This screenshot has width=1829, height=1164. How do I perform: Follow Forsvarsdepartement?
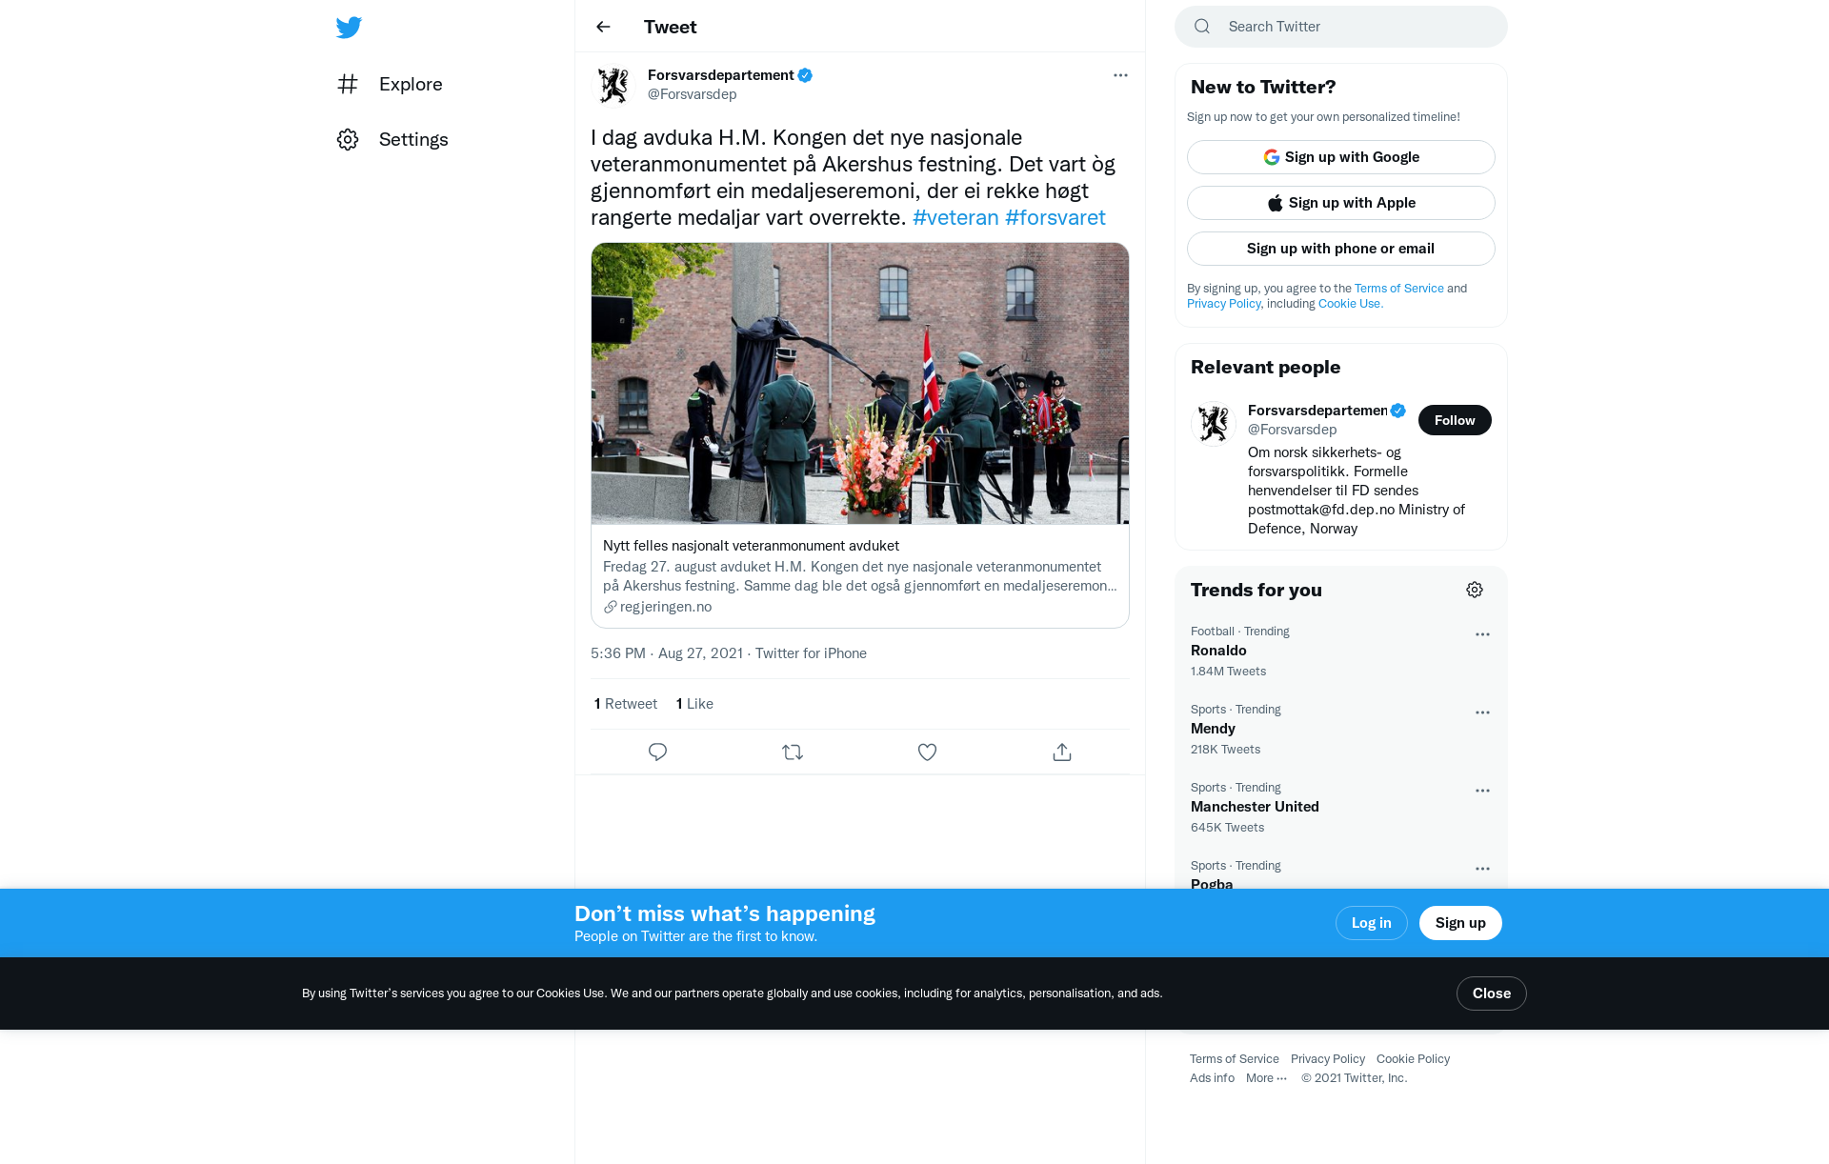point(1455,420)
